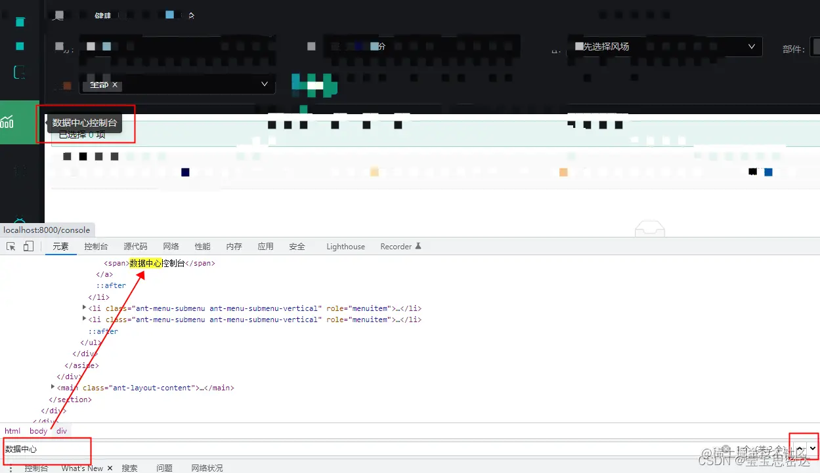Open the 网络状况 drawer tab

207,468
